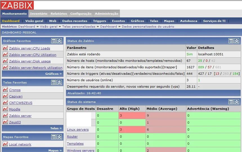
Task: Switch to the Inventário tab
Action: pyautogui.click(x=39, y=13)
